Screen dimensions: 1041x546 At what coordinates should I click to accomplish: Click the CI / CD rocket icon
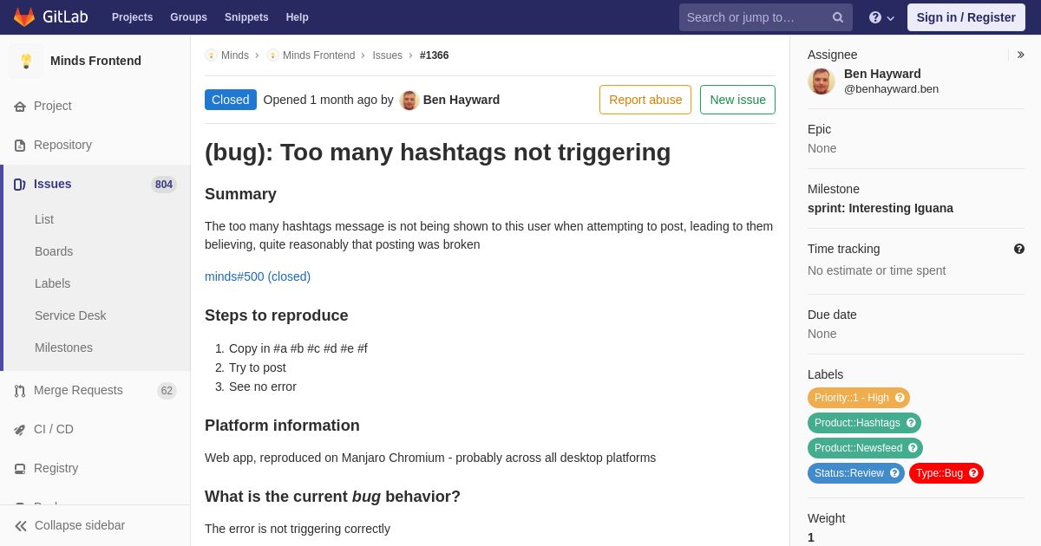coord(20,430)
